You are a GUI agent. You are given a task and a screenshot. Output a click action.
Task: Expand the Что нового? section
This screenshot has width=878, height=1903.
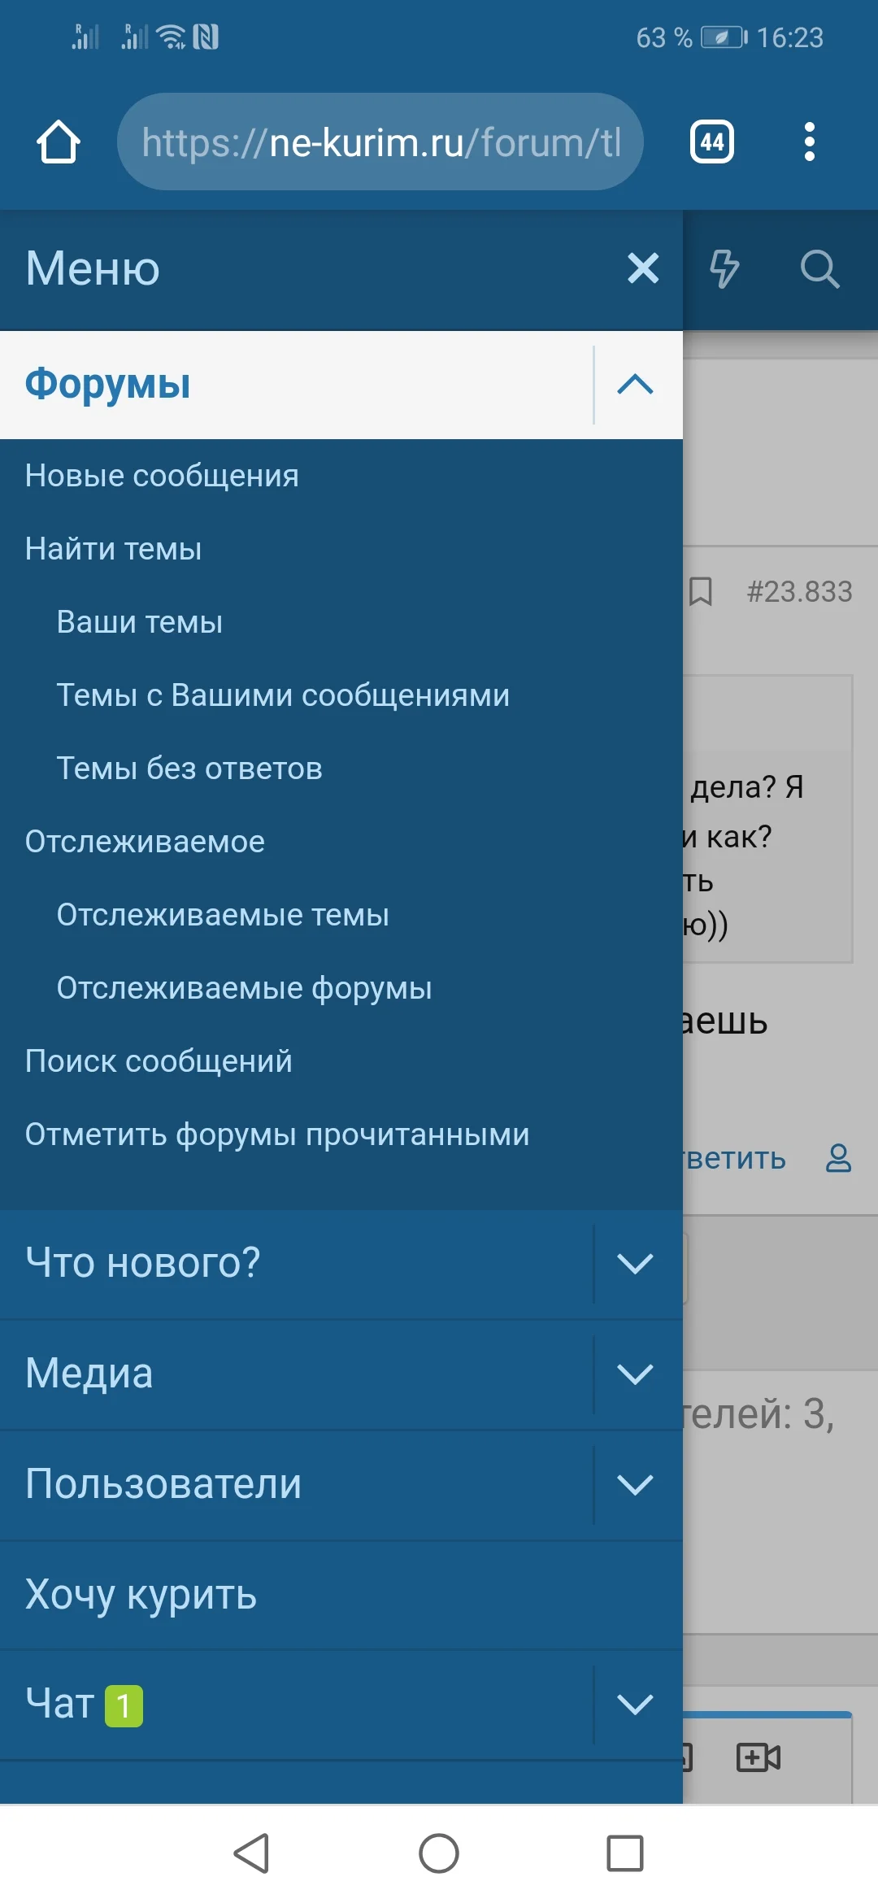(x=635, y=1263)
